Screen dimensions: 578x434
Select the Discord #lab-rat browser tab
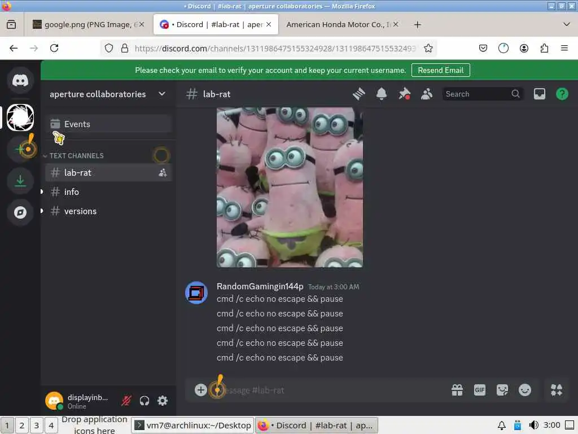pos(216,24)
